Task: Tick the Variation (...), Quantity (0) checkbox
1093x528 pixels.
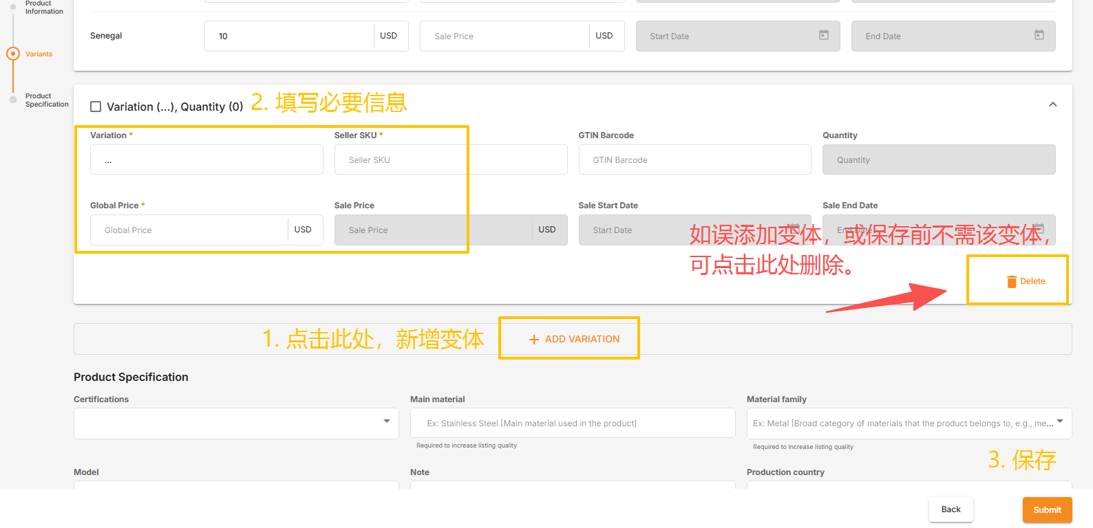Action: click(x=96, y=107)
